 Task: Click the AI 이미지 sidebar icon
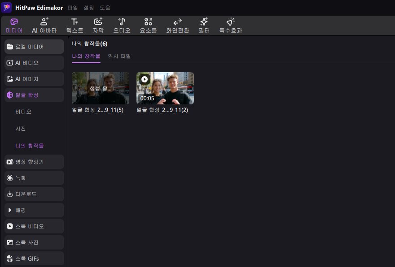[10, 79]
